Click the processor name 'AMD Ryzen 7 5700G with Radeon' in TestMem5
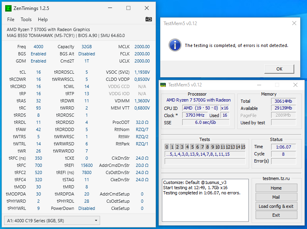 tap(198, 100)
